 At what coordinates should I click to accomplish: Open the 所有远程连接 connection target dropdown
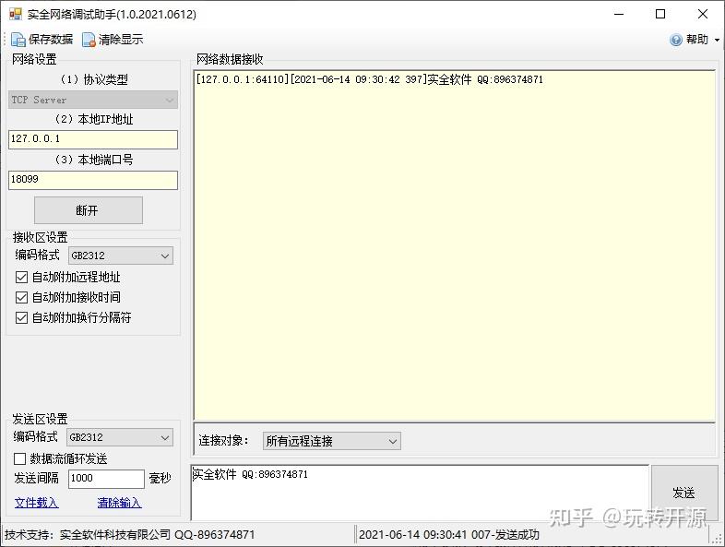(x=331, y=441)
